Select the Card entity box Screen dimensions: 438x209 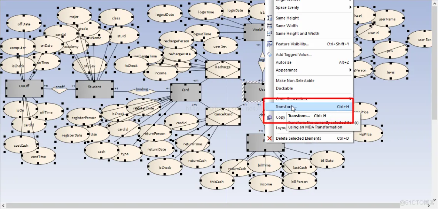point(185,92)
